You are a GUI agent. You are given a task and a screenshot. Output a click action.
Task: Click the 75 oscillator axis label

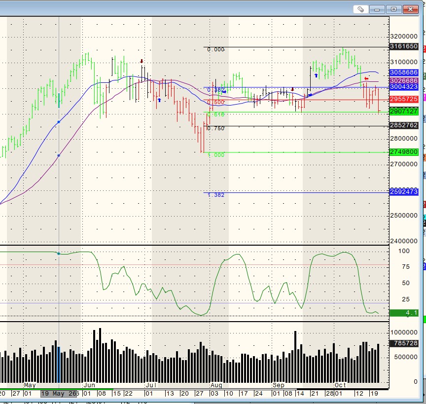pos(406,267)
